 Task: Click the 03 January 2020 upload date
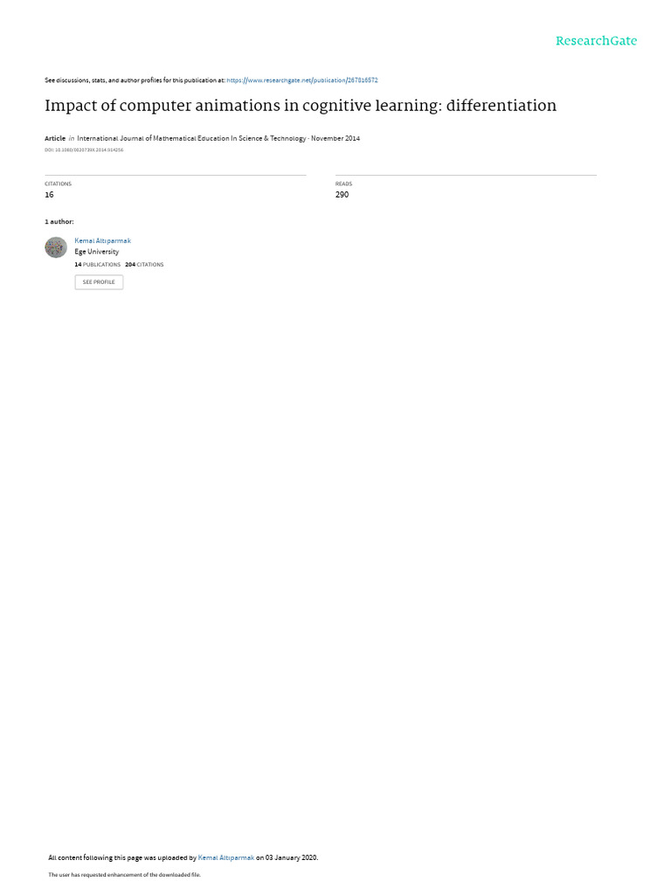(291, 857)
